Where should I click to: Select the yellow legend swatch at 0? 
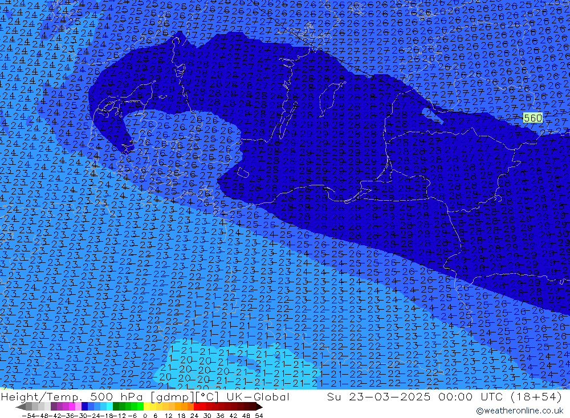pos(147,407)
